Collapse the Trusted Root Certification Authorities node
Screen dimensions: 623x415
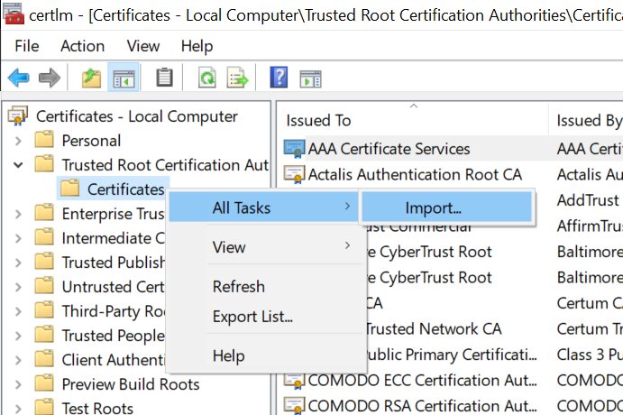pyautogui.click(x=18, y=165)
